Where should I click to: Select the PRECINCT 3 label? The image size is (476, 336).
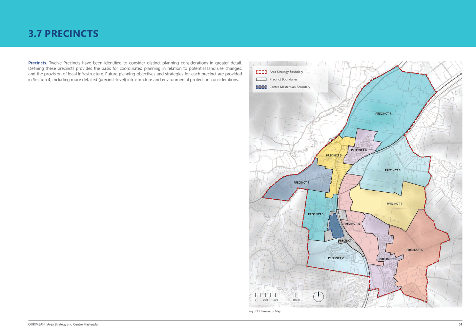pos(315,214)
